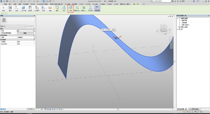Viewport: 210px width, 114px height.
Task: Click the text (A) tool in quick access
Action: (x=34, y=1)
